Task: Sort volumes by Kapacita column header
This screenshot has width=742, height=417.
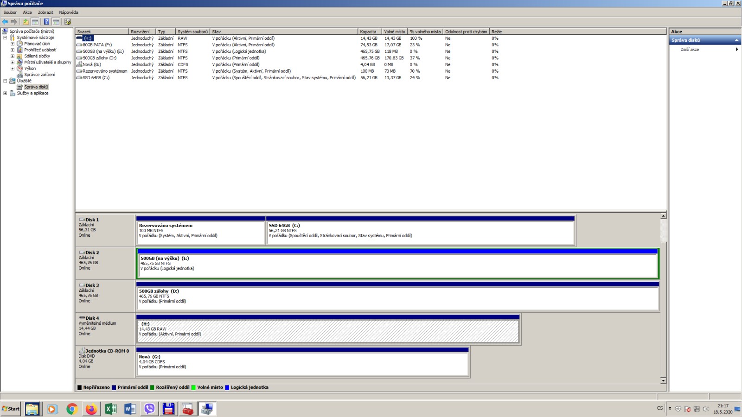Action: [369, 32]
